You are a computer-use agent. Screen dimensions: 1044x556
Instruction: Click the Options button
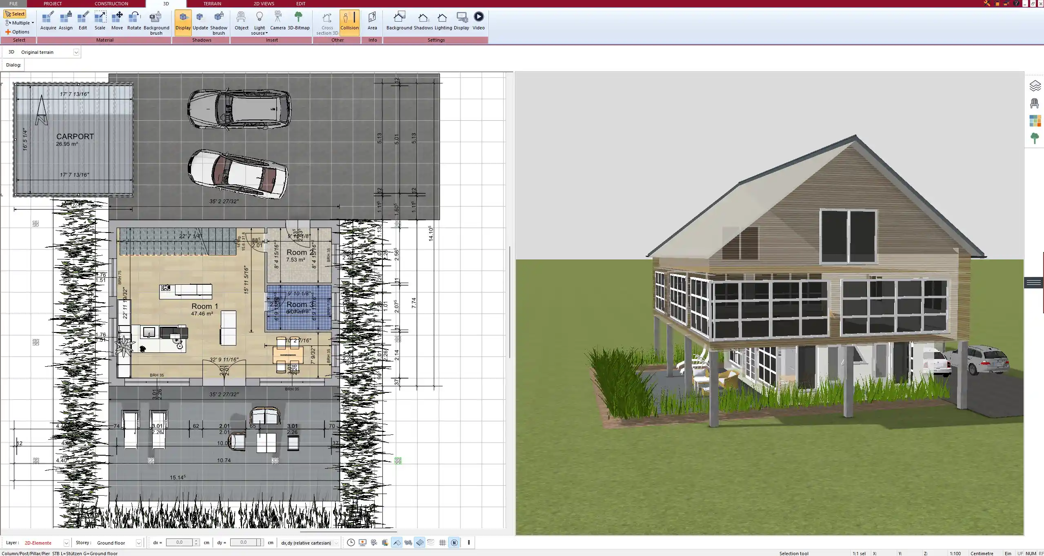click(x=17, y=32)
